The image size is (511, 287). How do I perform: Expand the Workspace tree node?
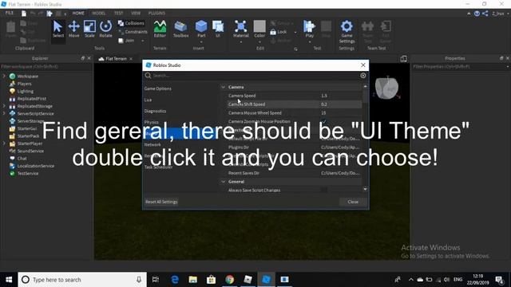(4, 77)
